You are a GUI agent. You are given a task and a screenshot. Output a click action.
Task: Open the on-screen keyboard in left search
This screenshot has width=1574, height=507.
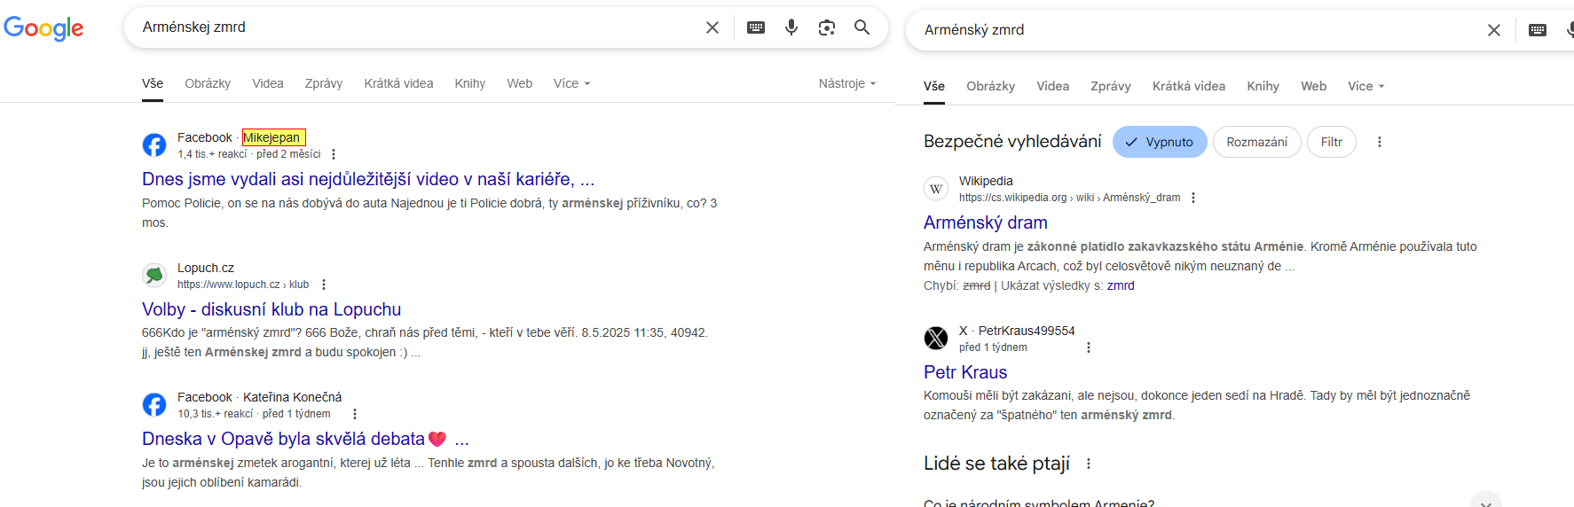tap(756, 27)
